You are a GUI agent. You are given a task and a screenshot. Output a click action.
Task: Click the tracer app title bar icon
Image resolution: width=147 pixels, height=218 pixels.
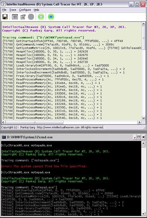3,4
